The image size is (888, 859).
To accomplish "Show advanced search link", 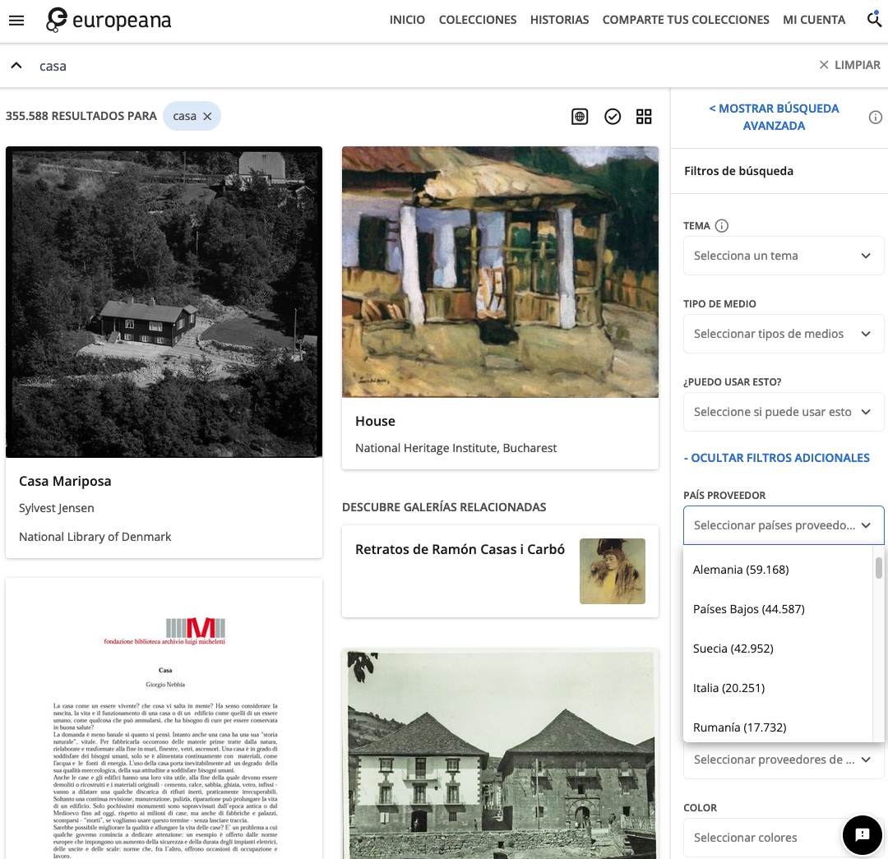I will [x=774, y=118].
